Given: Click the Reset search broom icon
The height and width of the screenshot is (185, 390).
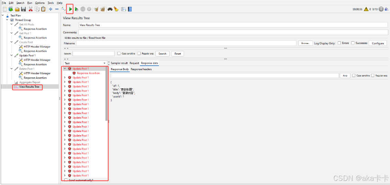Looking at the screenshot, I should point(116,9).
